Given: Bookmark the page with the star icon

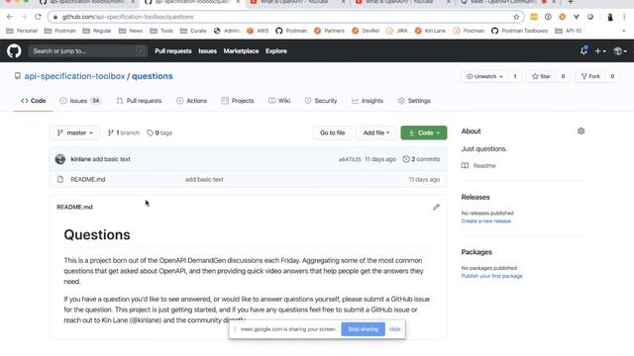Looking at the screenshot, I should 516,17.
